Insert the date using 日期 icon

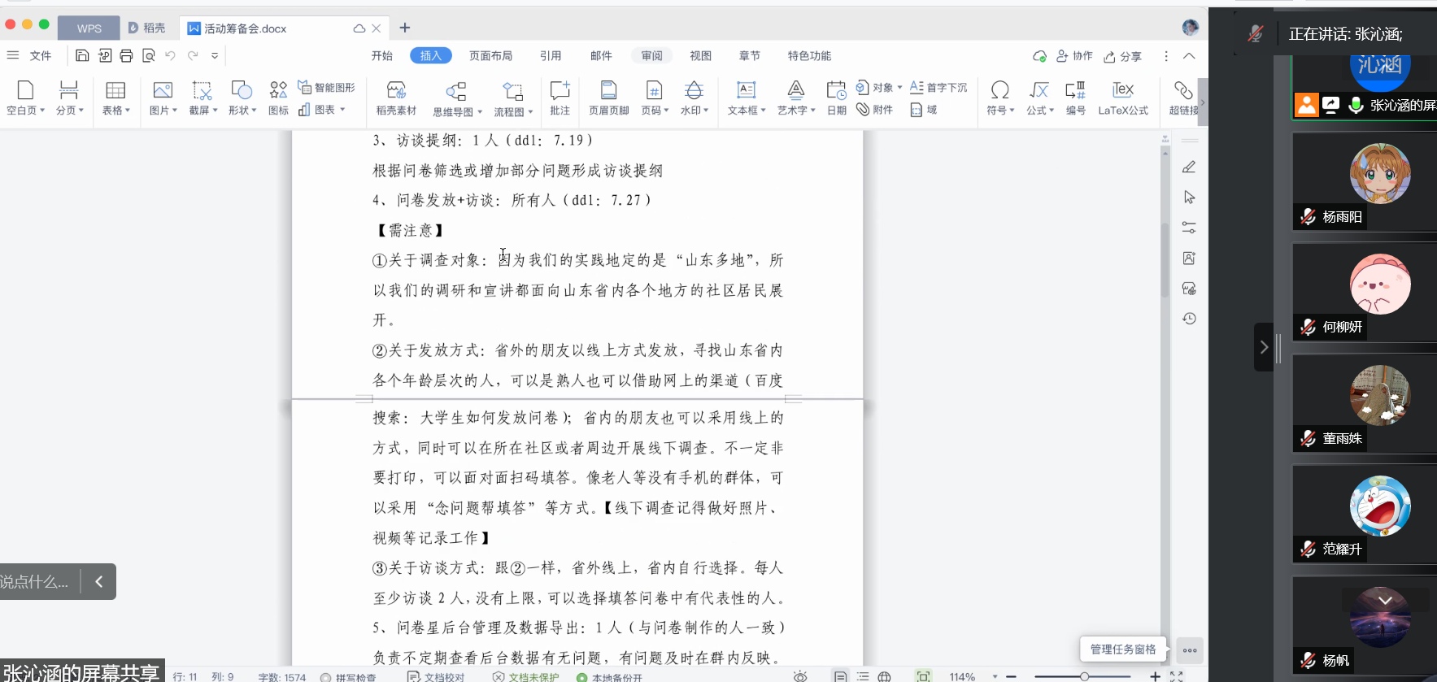[836, 98]
